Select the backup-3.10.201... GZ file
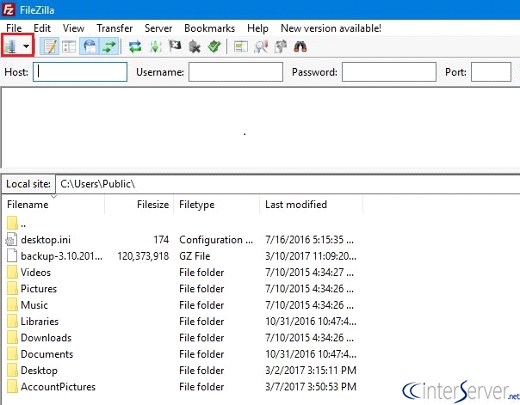 click(x=62, y=256)
